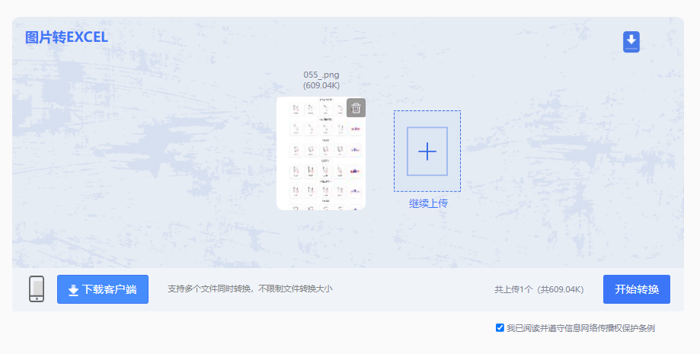This screenshot has height=354, width=700.
Task: Uncheck the copyright agreement checkbox
Action: (x=500, y=327)
